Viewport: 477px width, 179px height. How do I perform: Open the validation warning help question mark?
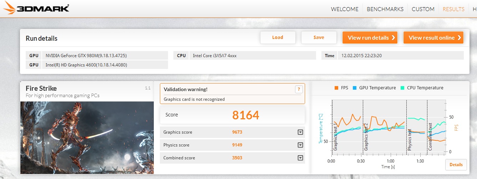(x=299, y=89)
